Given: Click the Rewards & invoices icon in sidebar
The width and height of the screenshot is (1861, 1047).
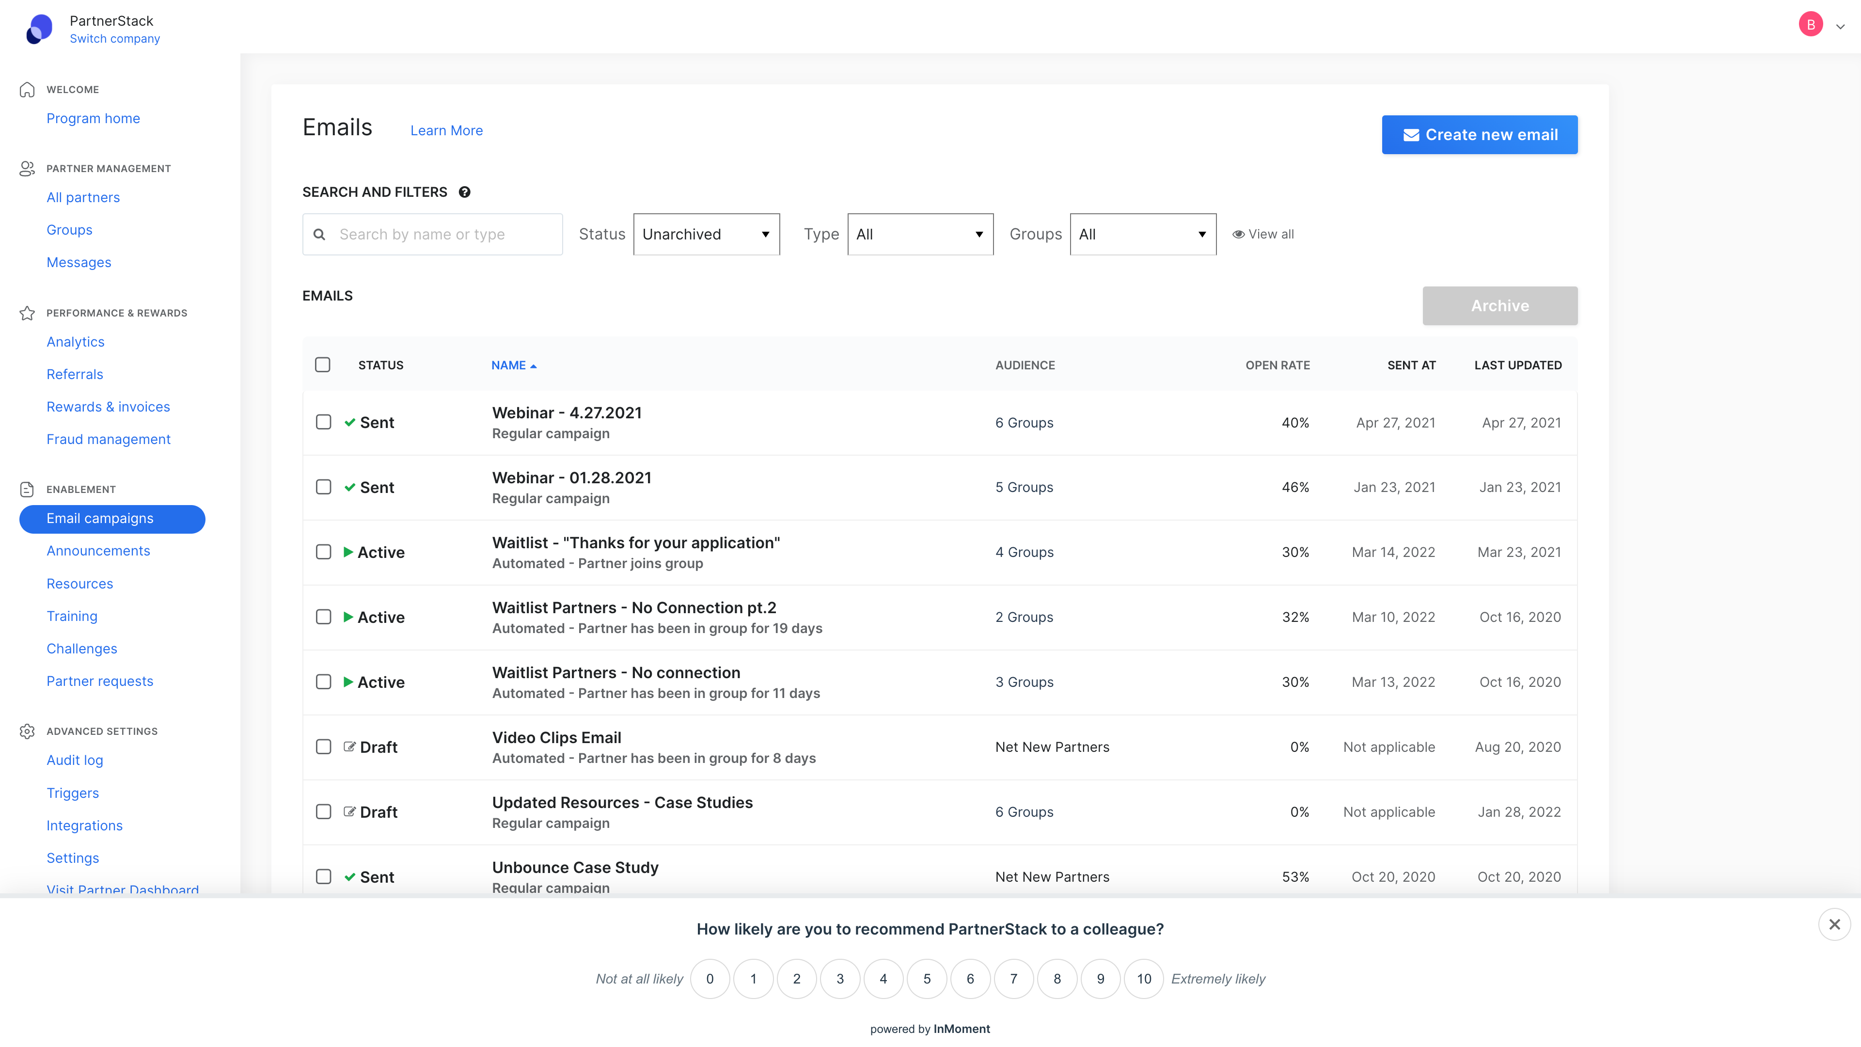Looking at the screenshot, I should pos(108,407).
